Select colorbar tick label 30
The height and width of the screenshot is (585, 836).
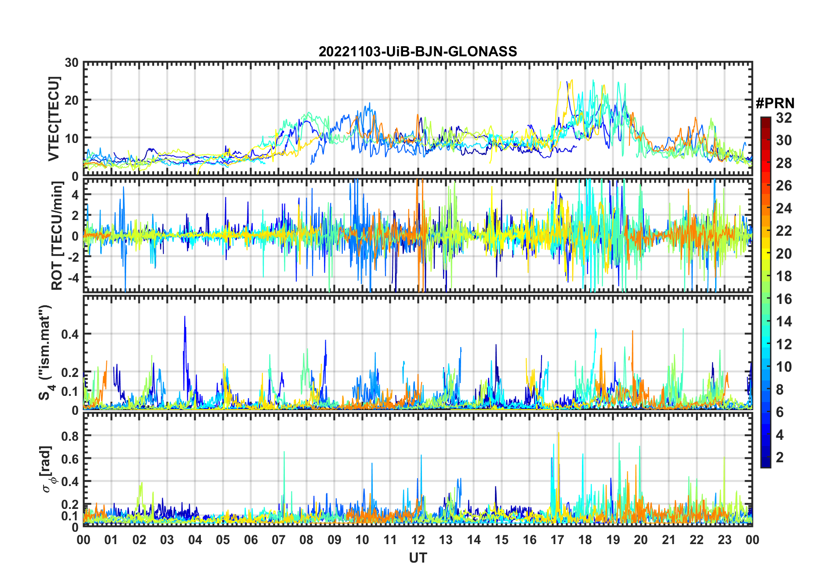(784, 140)
